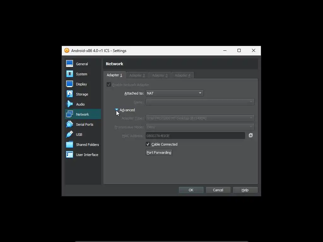Open Help for settings
This screenshot has width=323, height=242.
pyautogui.click(x=245, y=190)
